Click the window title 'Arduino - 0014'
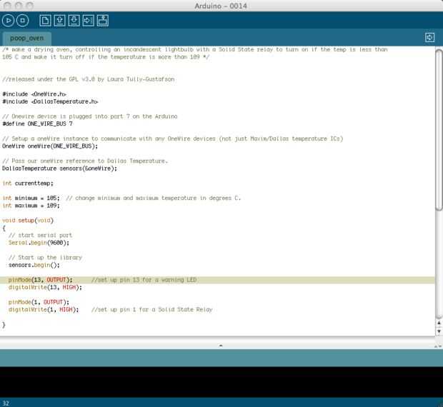Screen dimensions: 443x407 coord(221,6)
